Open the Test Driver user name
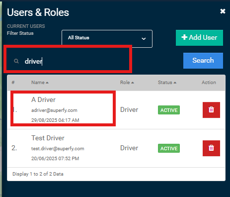This screenshot has width=230, height=197. (48, 138)
